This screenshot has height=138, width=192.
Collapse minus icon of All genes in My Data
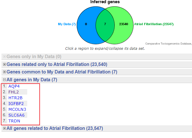[4, 80]
